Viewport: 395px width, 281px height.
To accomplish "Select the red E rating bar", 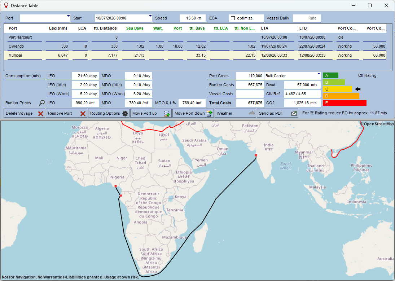I will pos(344,103).
